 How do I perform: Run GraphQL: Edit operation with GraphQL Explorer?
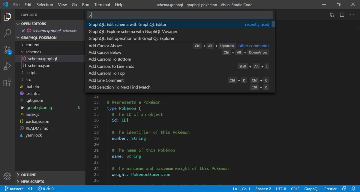click(x=178, y=38)
